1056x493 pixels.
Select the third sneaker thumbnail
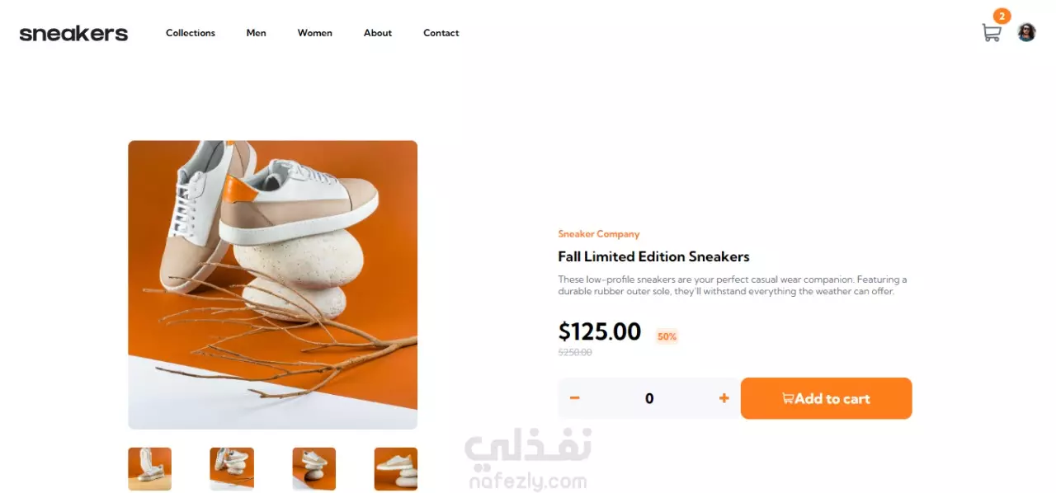tap(313, 469)
